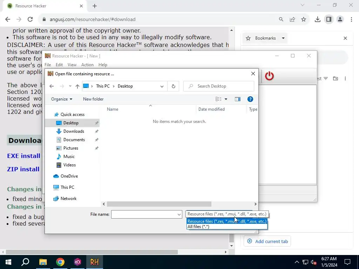Screen dimensions: 359x269
Task: Select This PC in the navigation pane
Action: click(67, 187)
